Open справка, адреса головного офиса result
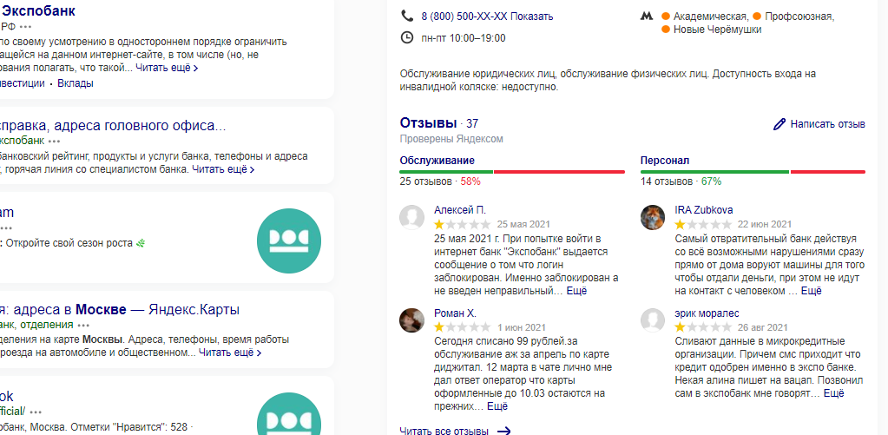Image resolution: width=888 pixels, height=435 pixels. pyautogui.click(x=113, y=126)
